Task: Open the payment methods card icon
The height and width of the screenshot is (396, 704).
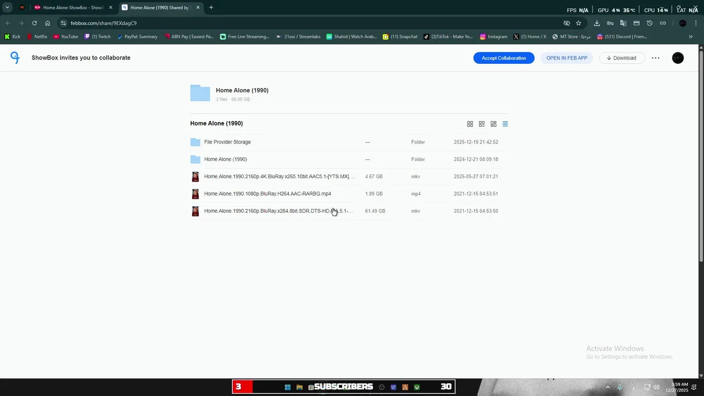Action: pyautogui.click(x=636, y=23)
